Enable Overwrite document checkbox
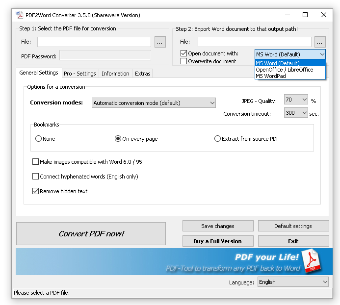This screenshot has width=340, height=305. pos(183,61)
